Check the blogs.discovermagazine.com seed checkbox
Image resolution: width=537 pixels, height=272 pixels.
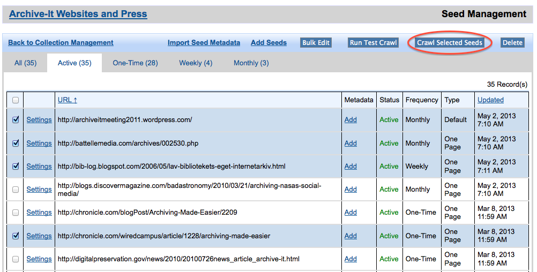pos(16,190)
